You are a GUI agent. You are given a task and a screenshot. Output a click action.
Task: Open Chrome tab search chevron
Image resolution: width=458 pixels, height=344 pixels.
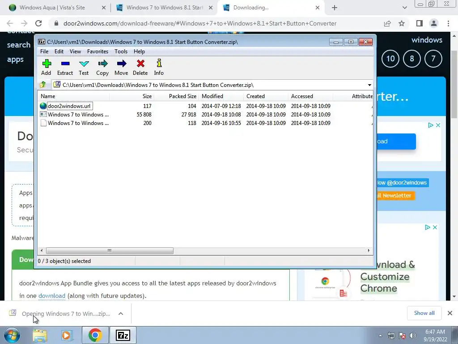(x=404, y=8)
